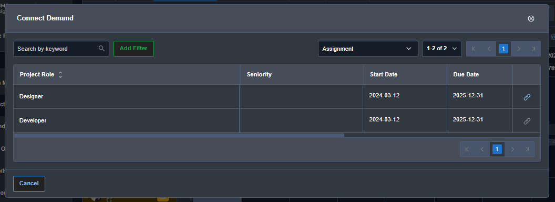
Task: Close the Connect Demand dialog
Action: coord(531,19)
